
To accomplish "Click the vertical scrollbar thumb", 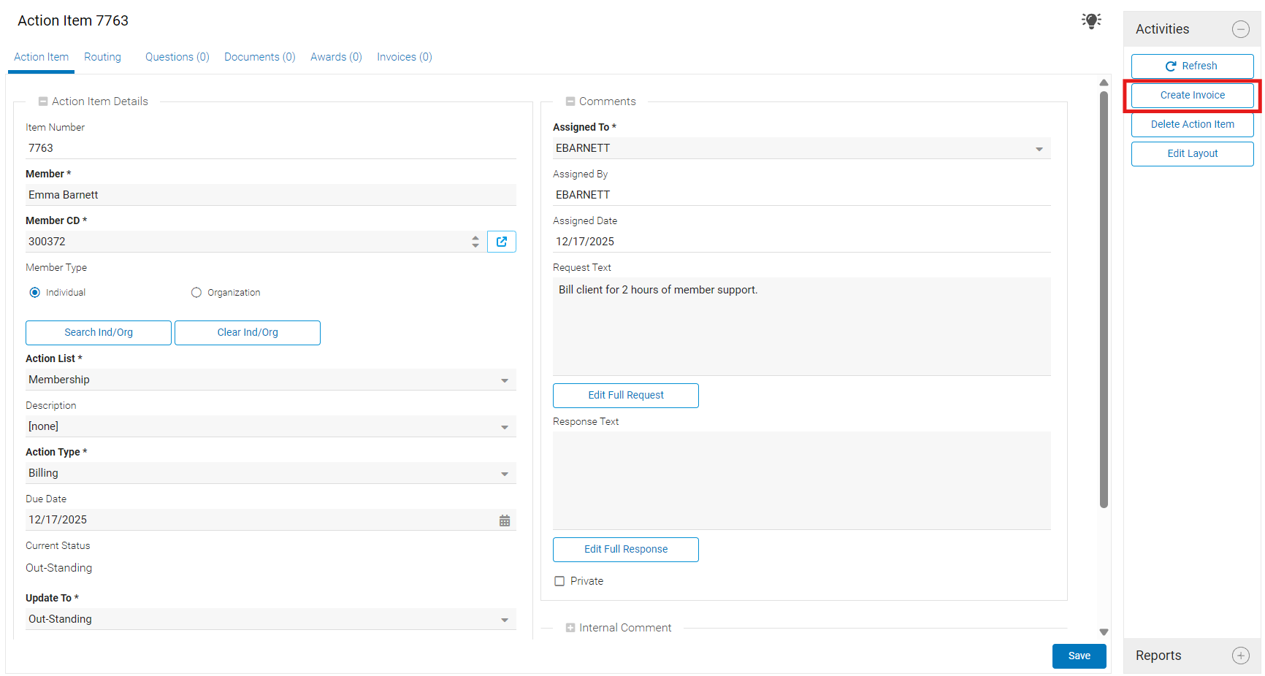I will coord(1104,299).
